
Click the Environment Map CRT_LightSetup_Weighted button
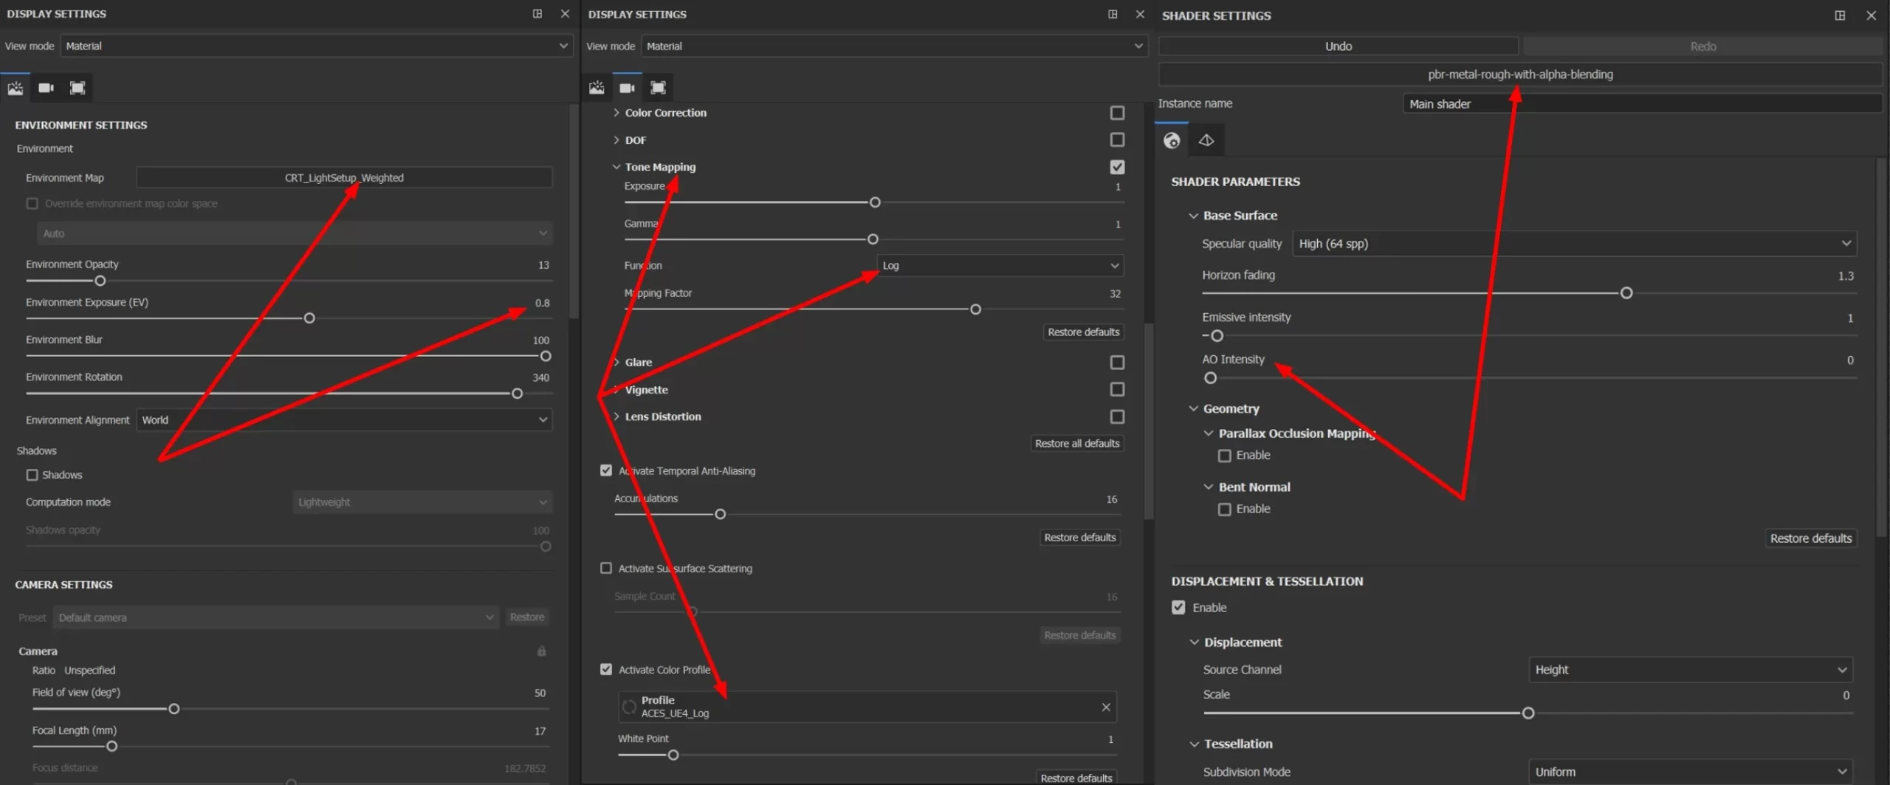coord(344,178)
